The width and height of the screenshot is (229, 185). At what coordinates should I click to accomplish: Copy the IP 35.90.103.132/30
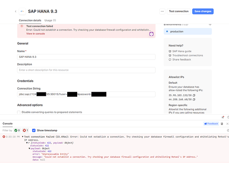[x=194, y=95]
